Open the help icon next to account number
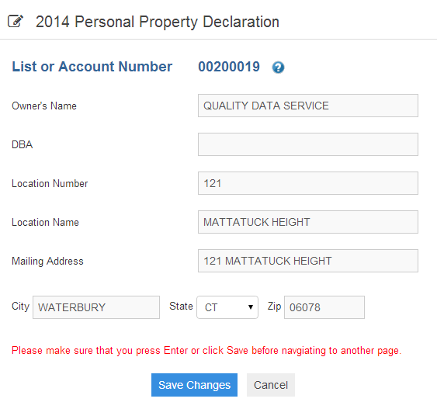This screenshot has width=437, height=409. pyautogui.click(x=278, y=68)
